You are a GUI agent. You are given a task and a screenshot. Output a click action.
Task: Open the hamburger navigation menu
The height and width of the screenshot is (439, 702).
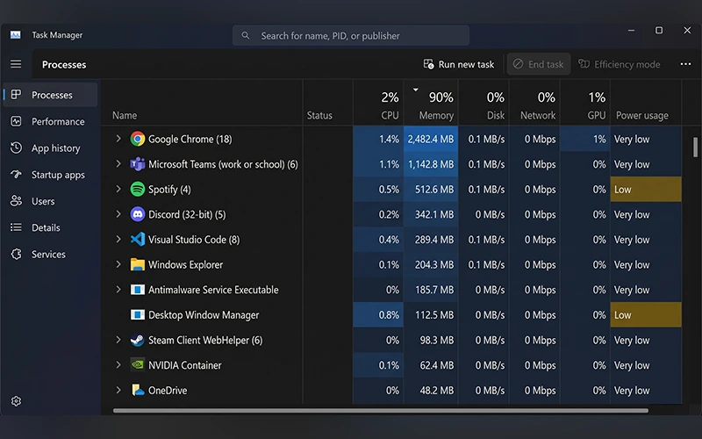16,64
